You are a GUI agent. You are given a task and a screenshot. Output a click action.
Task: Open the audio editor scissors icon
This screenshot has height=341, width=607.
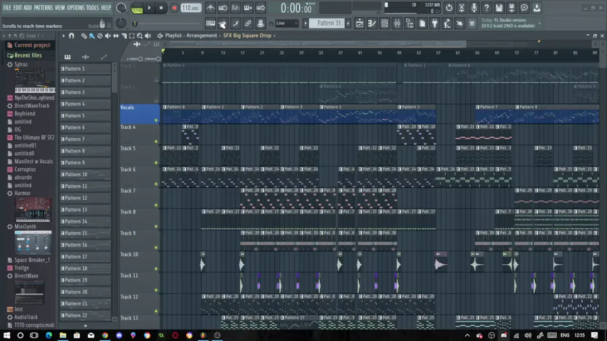(x=461, y=7)
